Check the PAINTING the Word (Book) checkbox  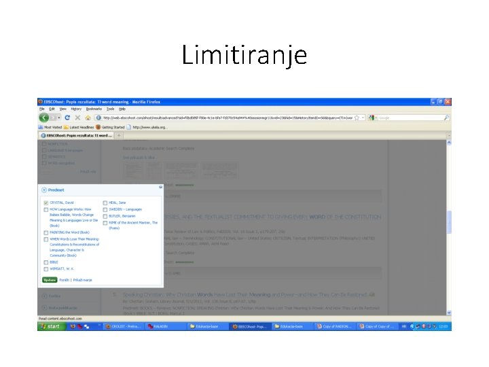click(x=46, y=233)
